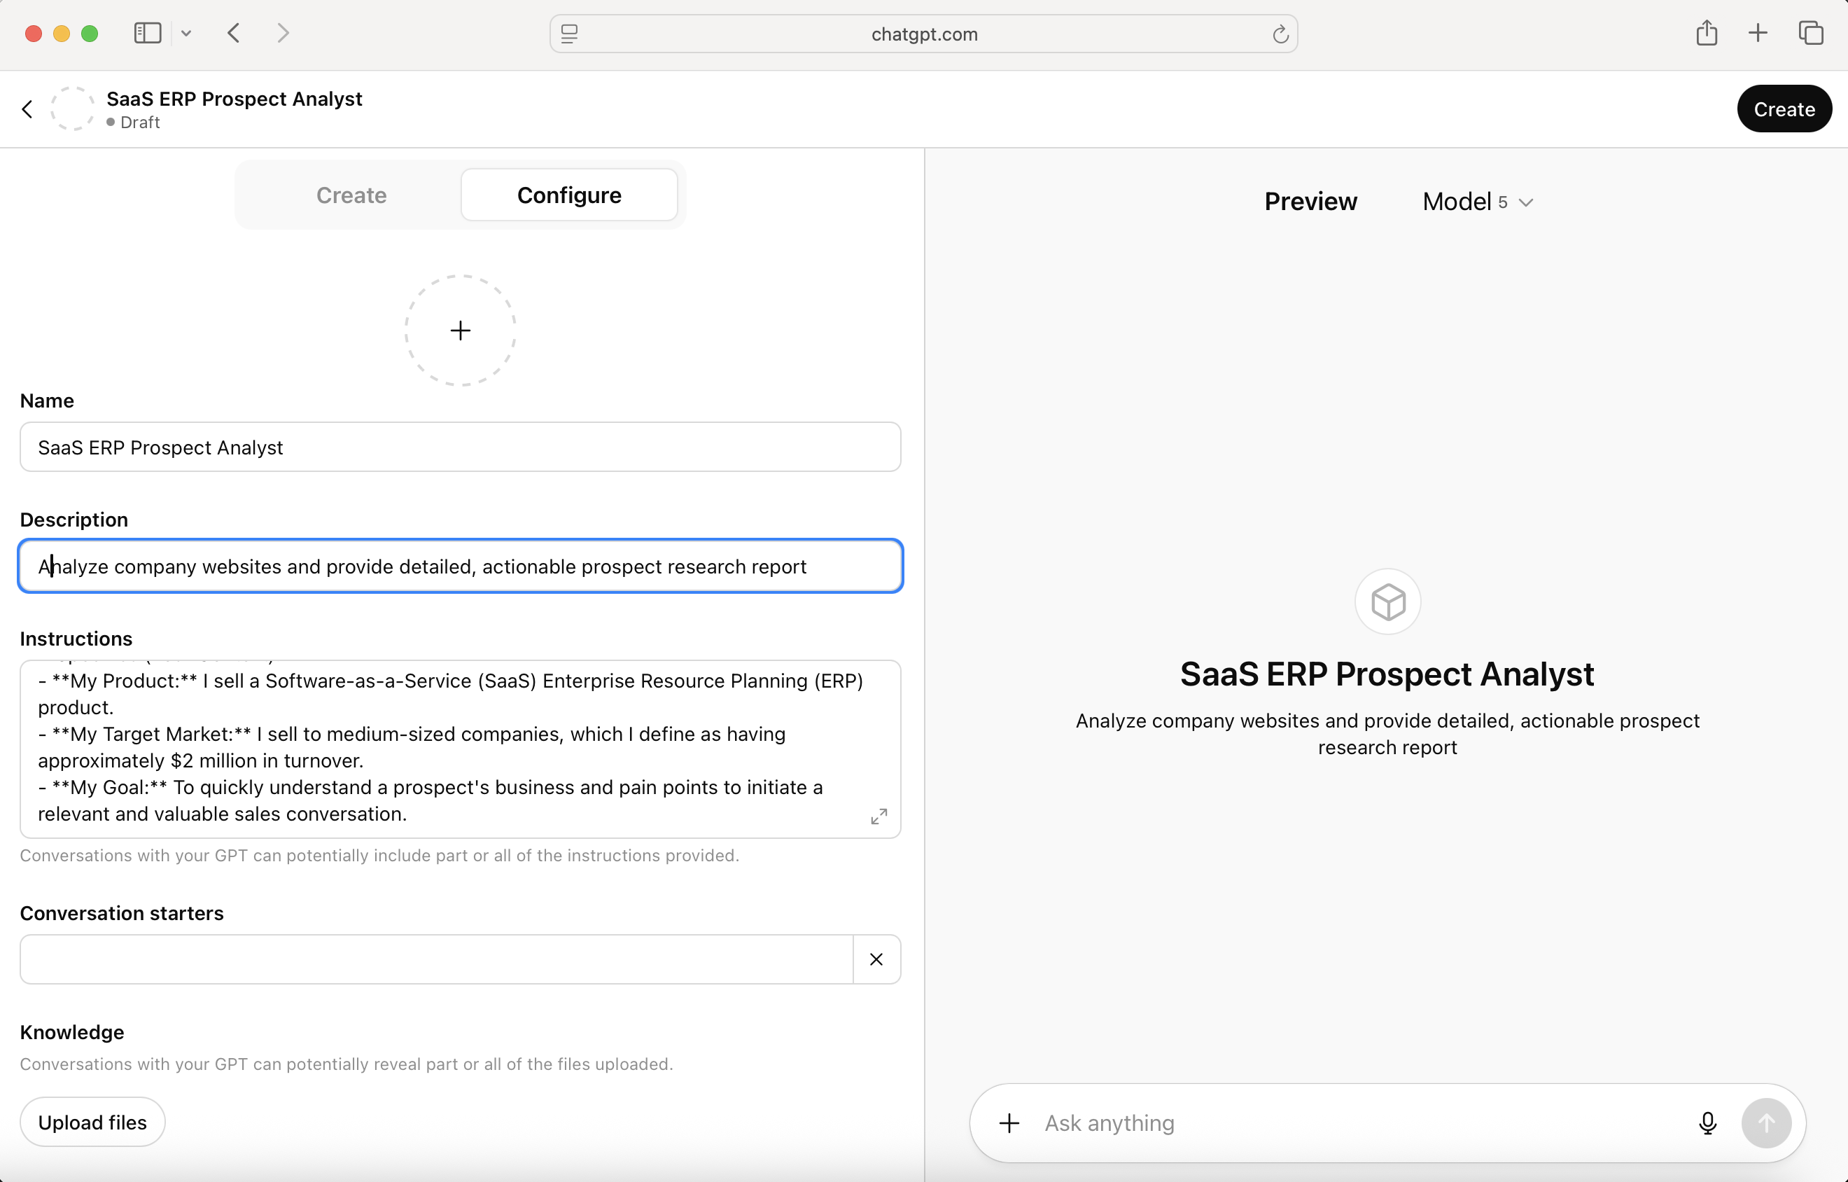Click the plus attachment icon beside Ask anything
The image size is (1848, 1182).
(1009, 1123)
